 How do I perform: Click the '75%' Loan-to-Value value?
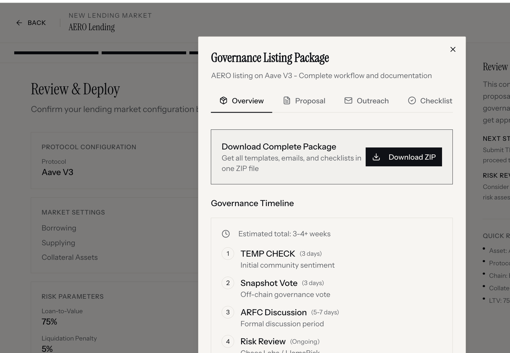point(49,322)
